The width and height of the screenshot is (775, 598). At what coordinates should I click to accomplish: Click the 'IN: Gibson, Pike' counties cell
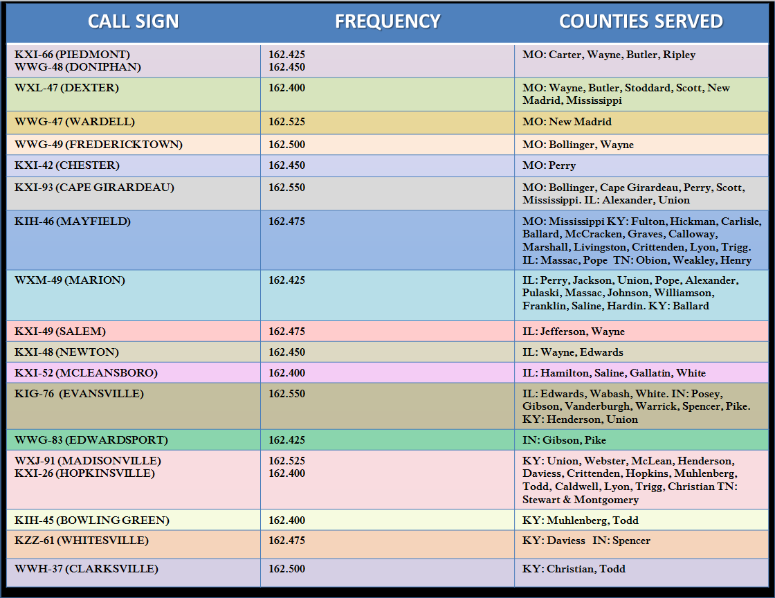pos(565,440)
